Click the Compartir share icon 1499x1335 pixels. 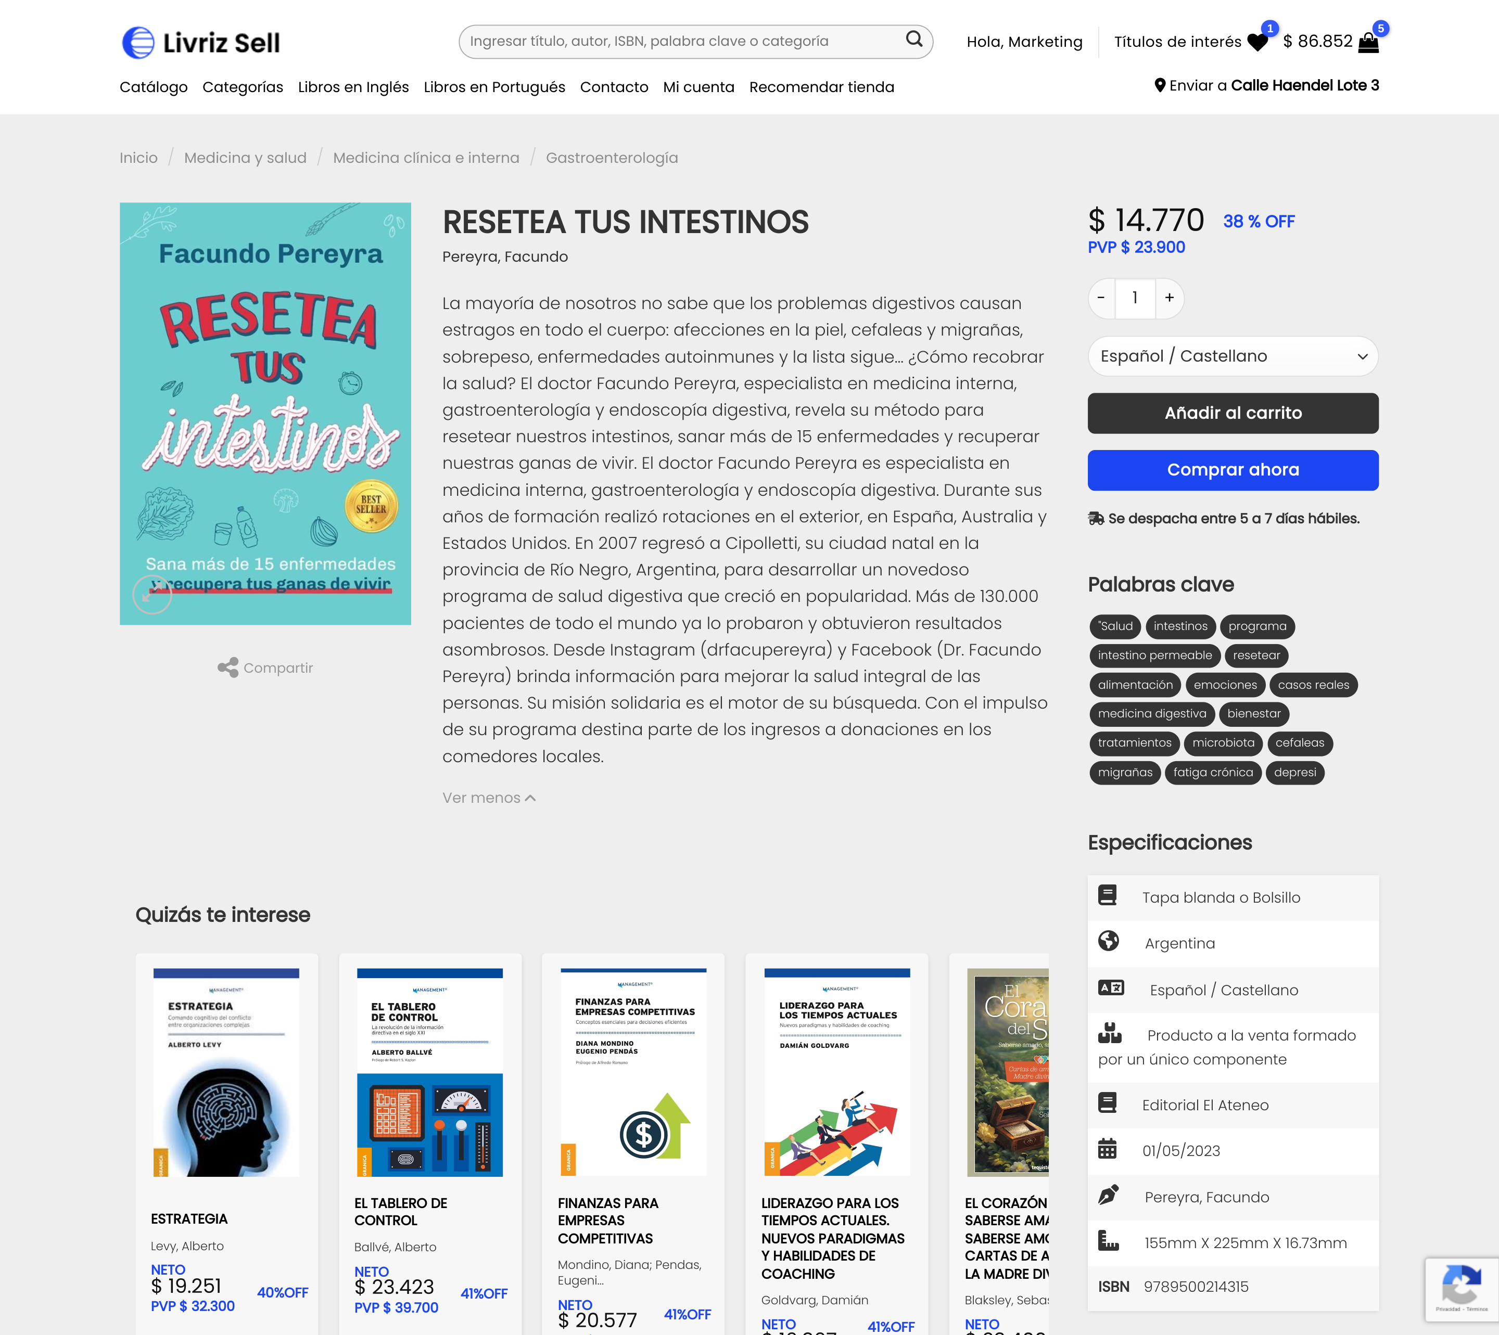[227, 667]
